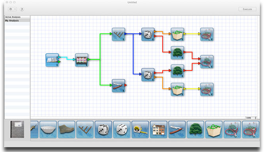This screenshot has height=152, width=264.
Task: Choose the rightmost stethoscope tool in palette
Action: tap(251, 129)
